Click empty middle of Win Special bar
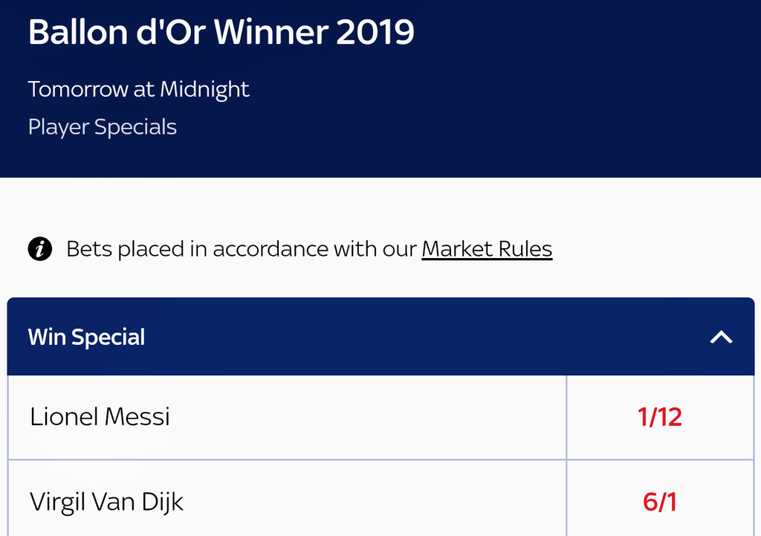 coord(416,338)
